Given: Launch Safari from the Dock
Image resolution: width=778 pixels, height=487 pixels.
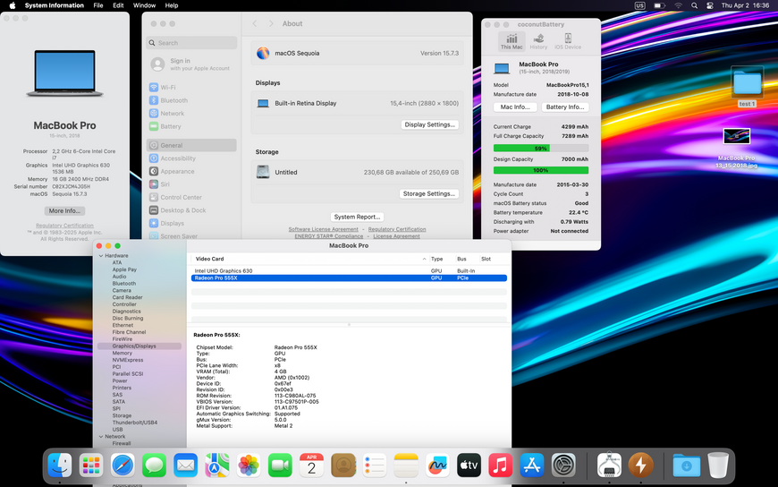Looking at the screenshot, I should tap(123, 466).
